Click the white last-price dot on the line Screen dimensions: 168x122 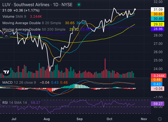135,9
